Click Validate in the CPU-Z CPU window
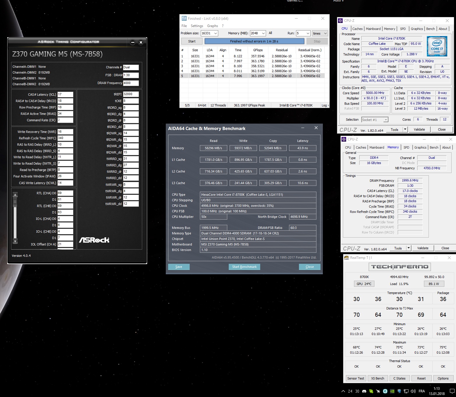 point(419,129)
